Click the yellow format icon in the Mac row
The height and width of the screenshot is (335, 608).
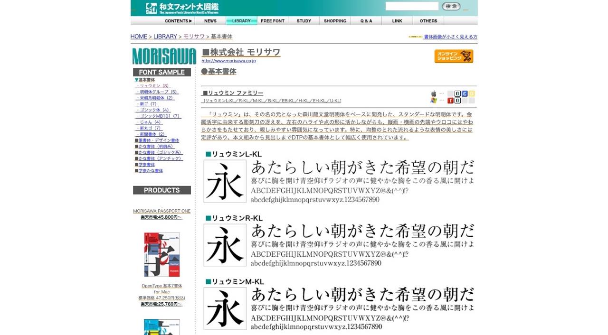(472, 93)
